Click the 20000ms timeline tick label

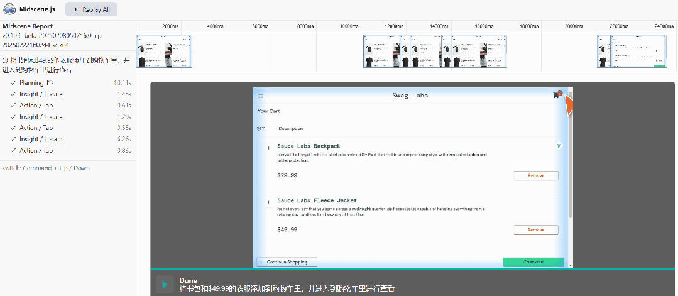(x=575, y=26)
